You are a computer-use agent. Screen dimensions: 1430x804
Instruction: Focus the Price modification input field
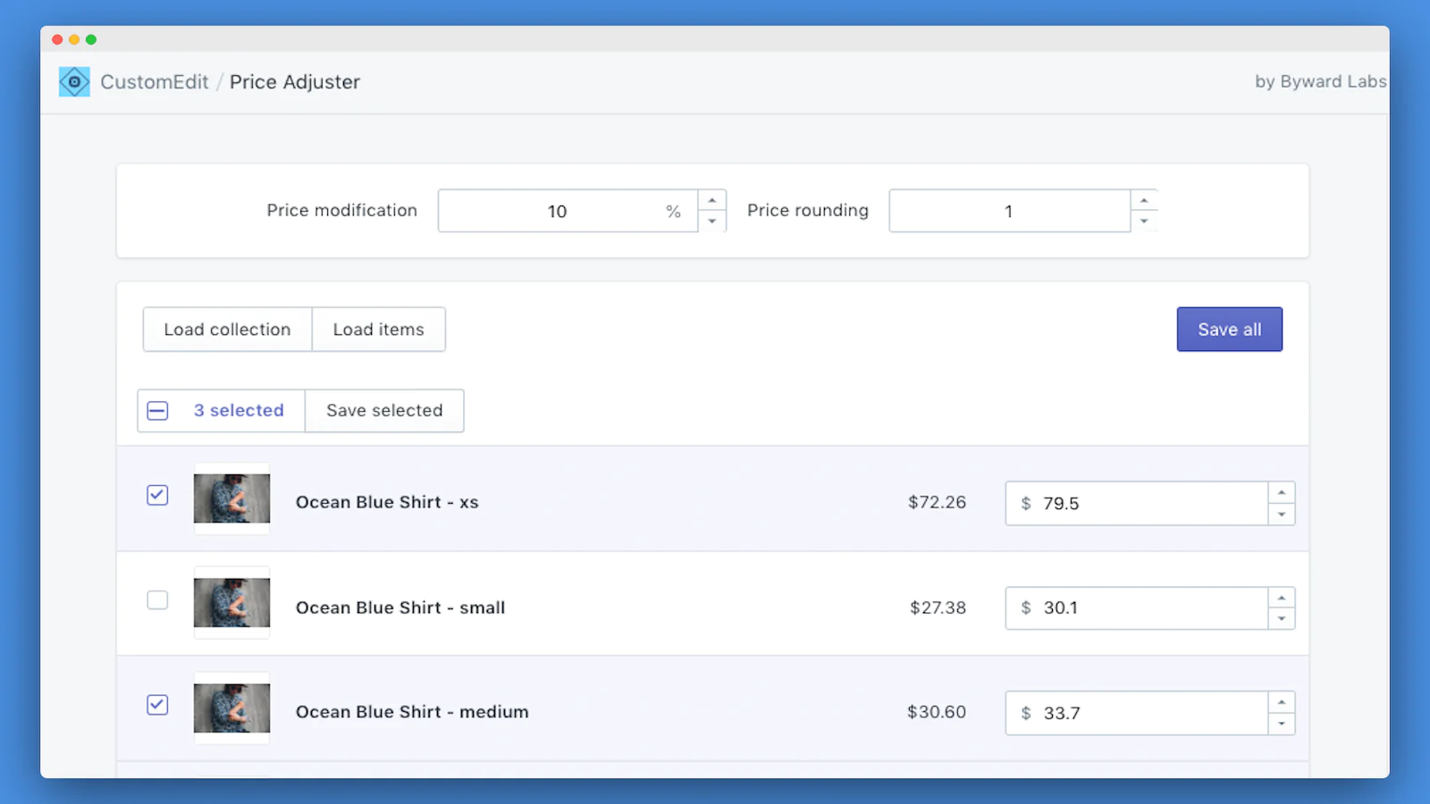[568, 211]
